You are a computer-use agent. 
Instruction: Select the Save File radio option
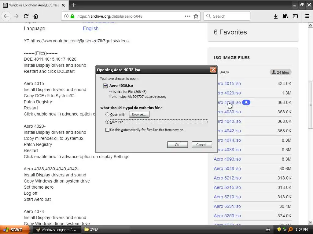107,122
